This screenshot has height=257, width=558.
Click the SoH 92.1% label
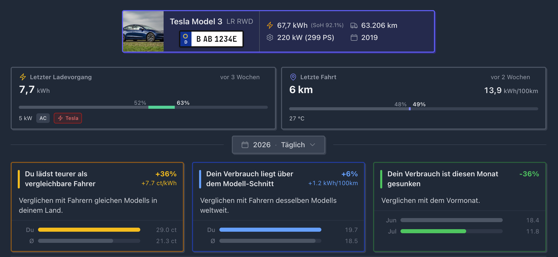pos(327,25)
